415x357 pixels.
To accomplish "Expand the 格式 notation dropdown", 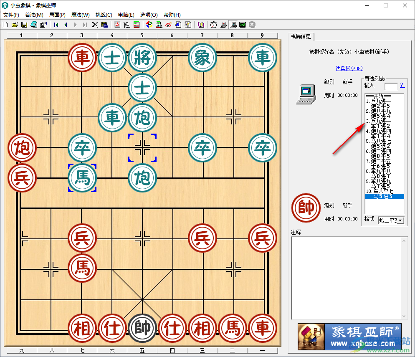I will (400, 220).
